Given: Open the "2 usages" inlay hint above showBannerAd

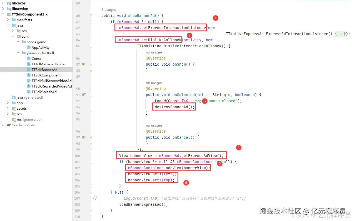Looking at the screenshot, I should [108, 9].
